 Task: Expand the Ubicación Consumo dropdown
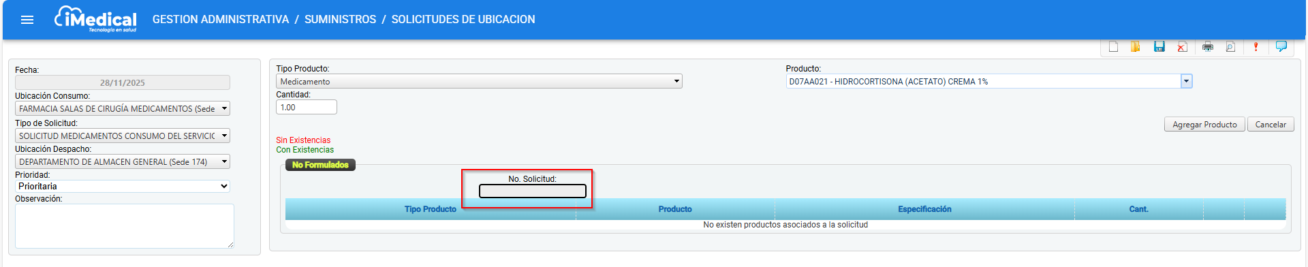click(x=123, y=108)
